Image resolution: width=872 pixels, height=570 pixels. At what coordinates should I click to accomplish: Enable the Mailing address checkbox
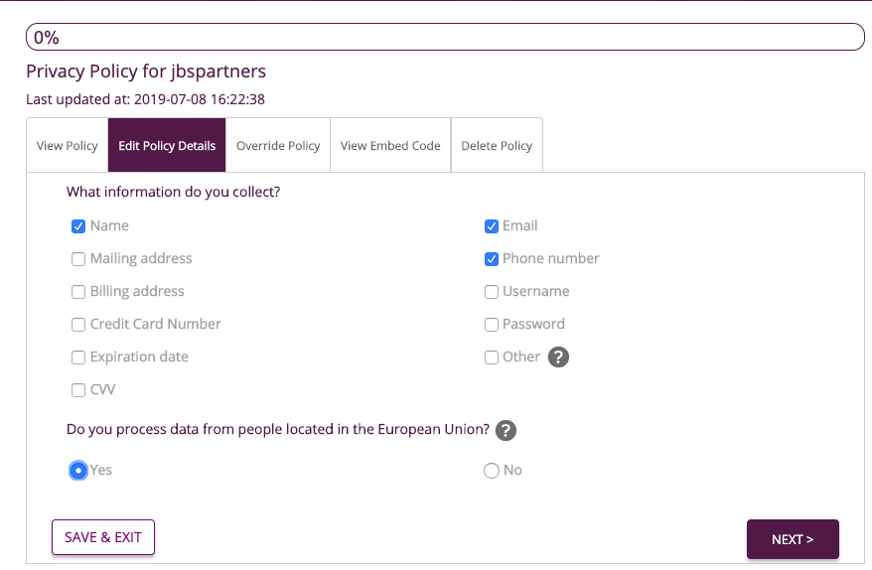(x=78, y=259)
